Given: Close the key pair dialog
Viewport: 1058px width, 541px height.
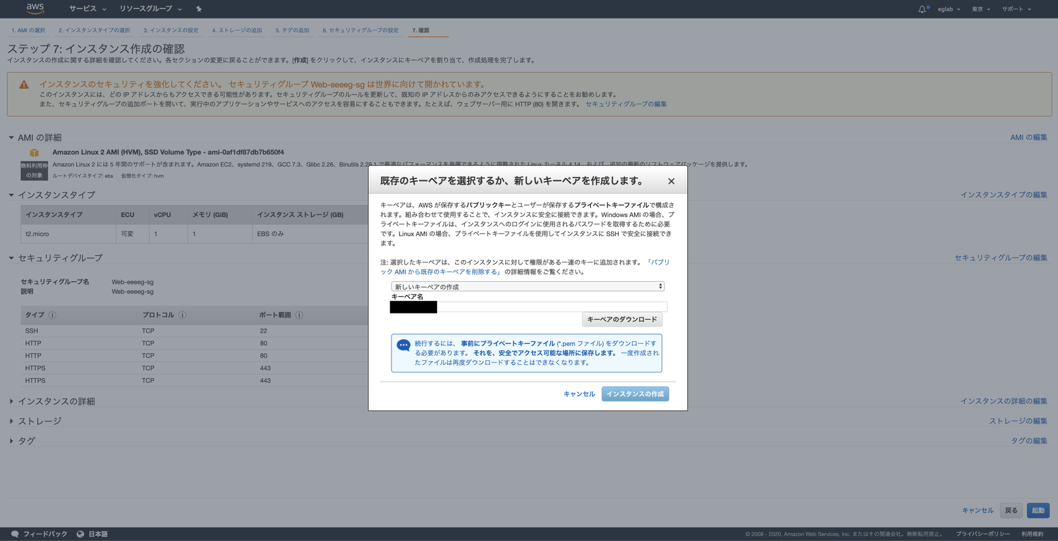Looking at the screenshot, I should click(x=671, y=181).
